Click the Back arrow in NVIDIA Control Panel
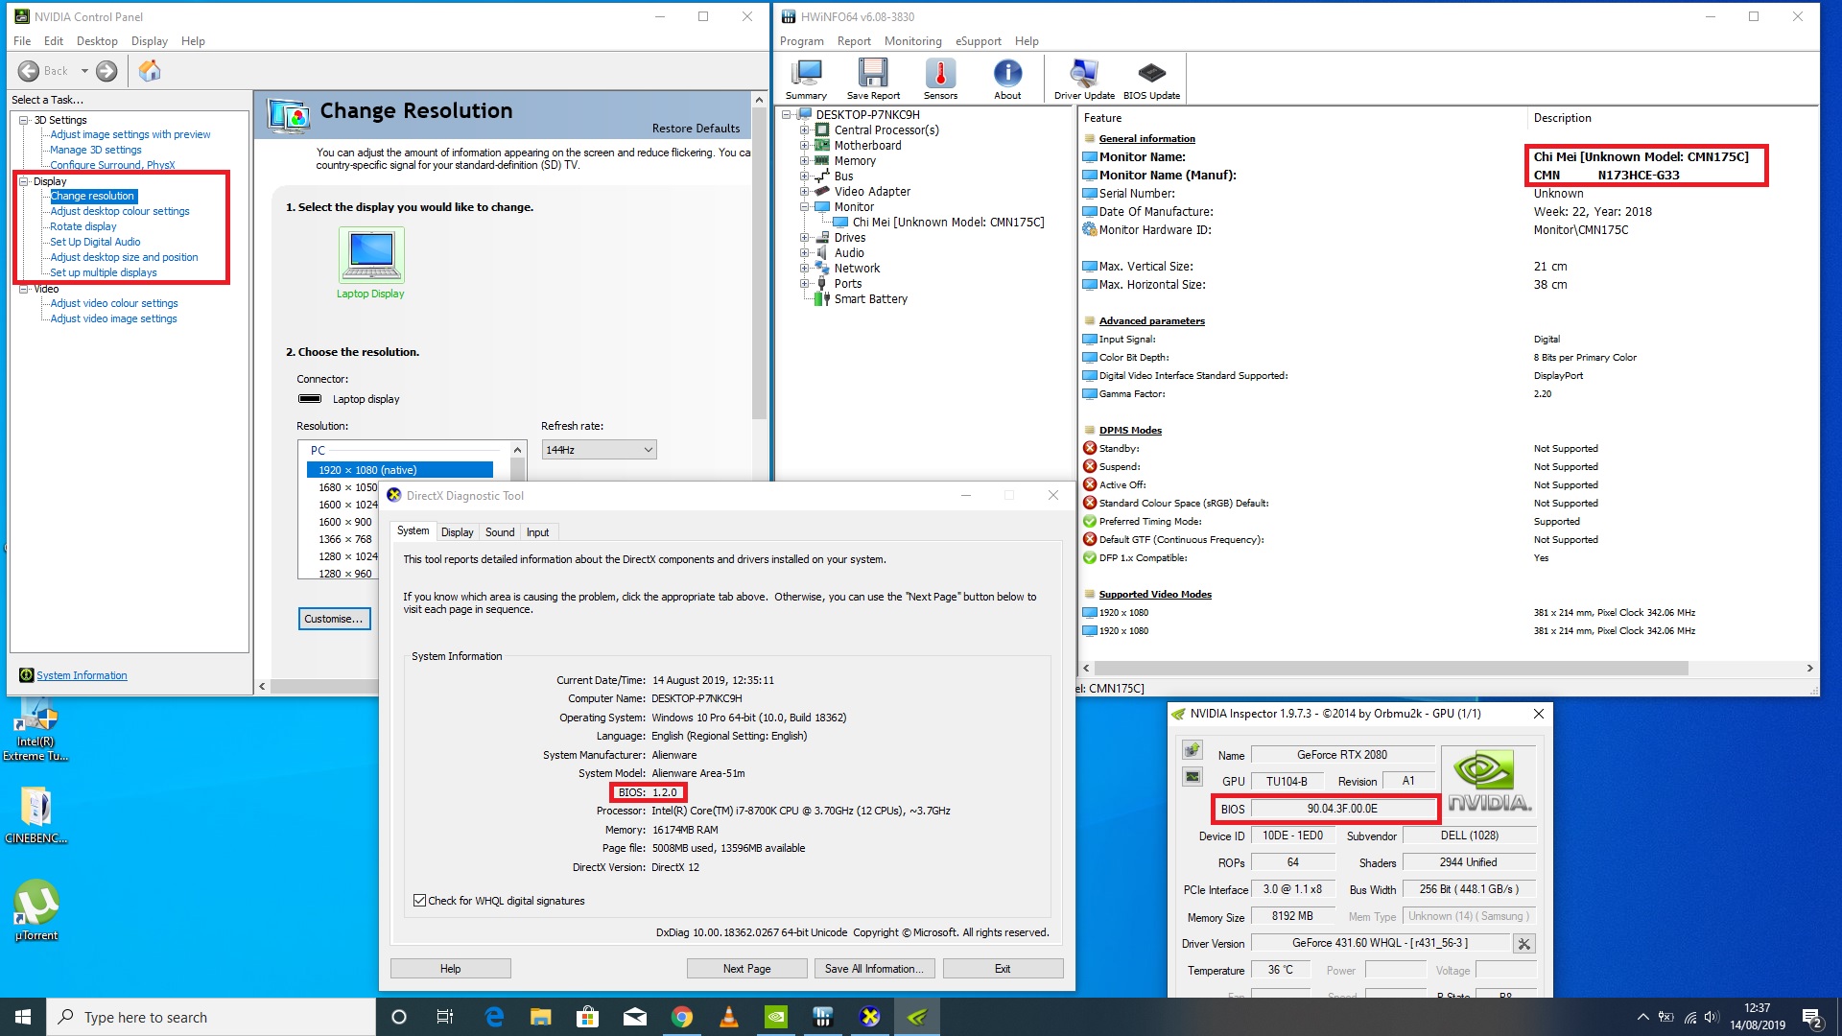 click(29, 71)
